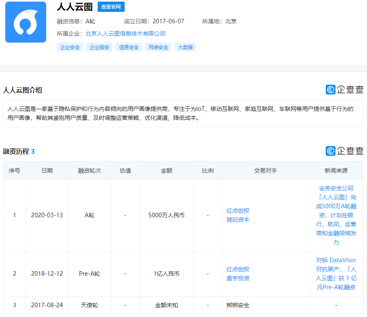Click the Pre-A轮 round cell
This screenshot has width=367, height=317.
(90, 274)
